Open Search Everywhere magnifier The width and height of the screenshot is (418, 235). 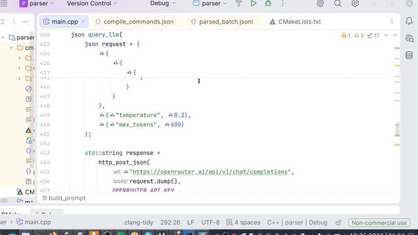338,3
